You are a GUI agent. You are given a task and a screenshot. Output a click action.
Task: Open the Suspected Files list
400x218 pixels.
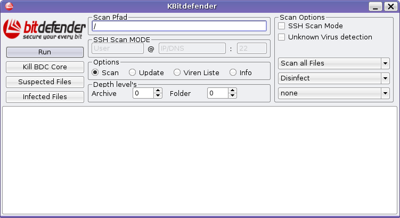tap(45, 82)
